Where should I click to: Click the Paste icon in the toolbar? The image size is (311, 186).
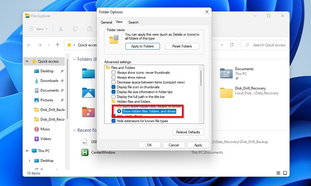point(90,29)
